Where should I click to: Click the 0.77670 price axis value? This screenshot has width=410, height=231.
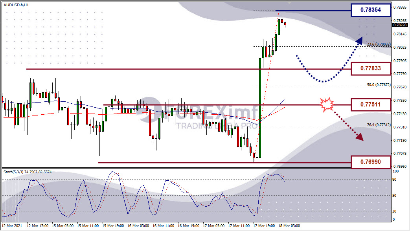(400, 87)
